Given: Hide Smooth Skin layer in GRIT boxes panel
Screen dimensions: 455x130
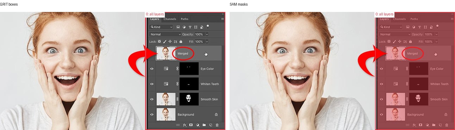Looking at the screenshot, I should [152, 99].
